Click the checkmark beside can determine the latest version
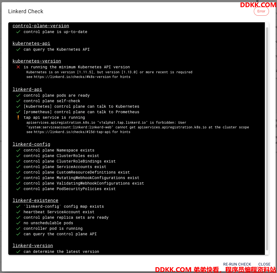The image size is (277, 273). [18, 252]
